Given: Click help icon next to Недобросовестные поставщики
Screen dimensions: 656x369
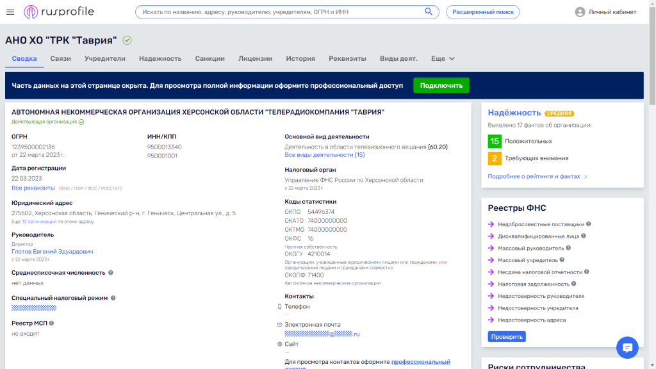Looking at the screenshot, I should click(x=588, y=224).
